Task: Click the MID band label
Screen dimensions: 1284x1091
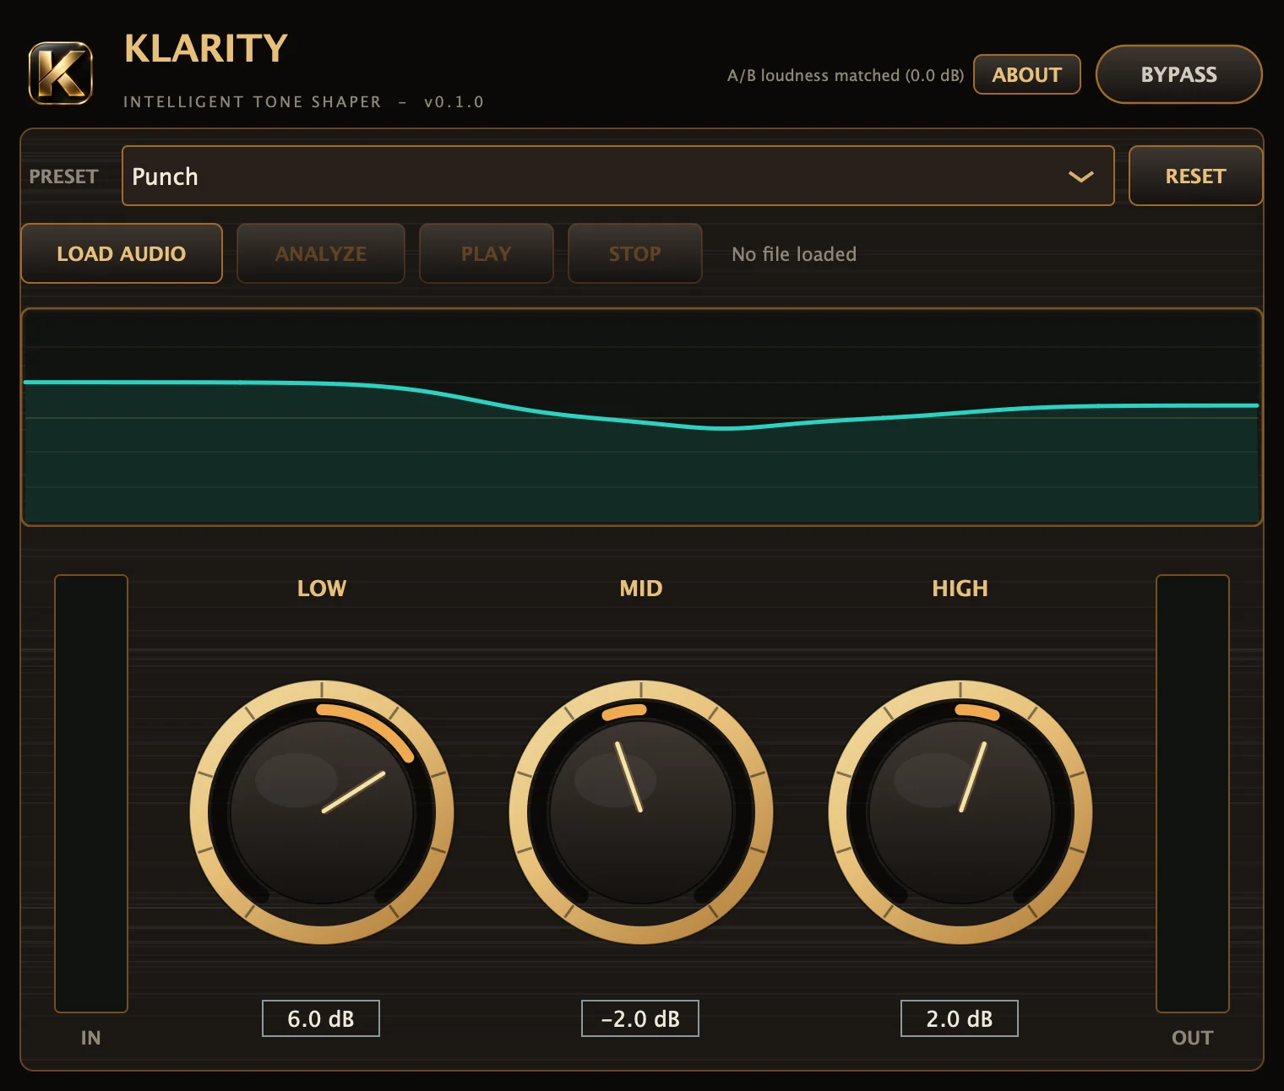Action: point(641,589)
